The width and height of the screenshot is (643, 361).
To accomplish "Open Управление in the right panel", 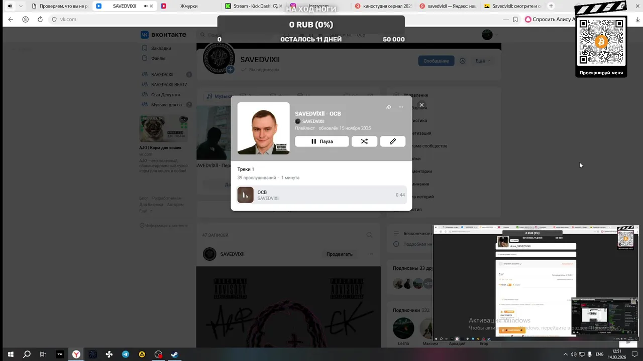I will 416,95.
